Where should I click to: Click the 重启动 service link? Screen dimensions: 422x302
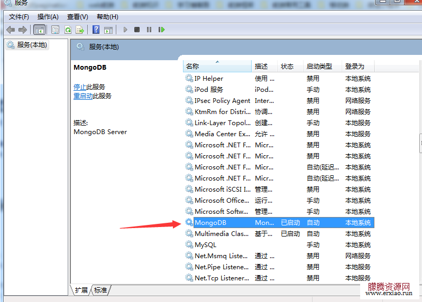click(x=83, y=96)
